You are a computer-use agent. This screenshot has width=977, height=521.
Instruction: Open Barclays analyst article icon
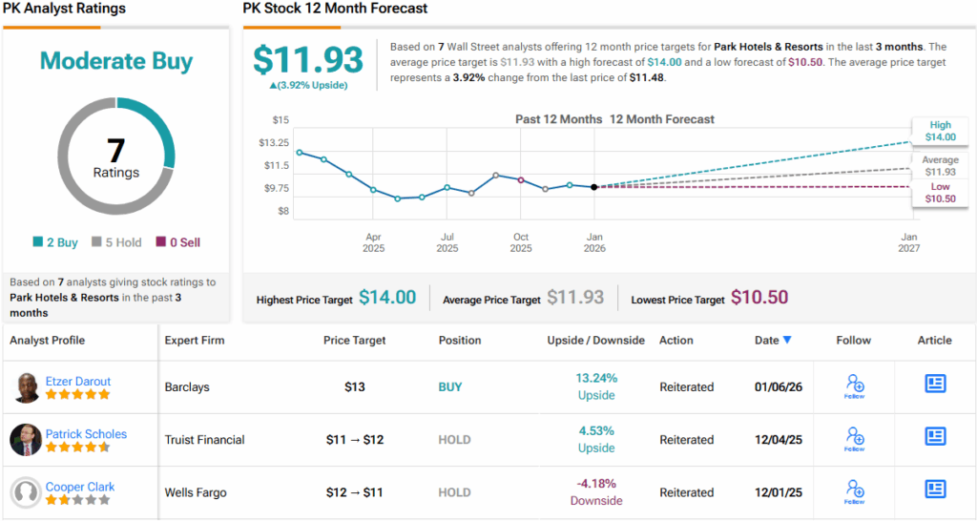click(x=935, y=384)
